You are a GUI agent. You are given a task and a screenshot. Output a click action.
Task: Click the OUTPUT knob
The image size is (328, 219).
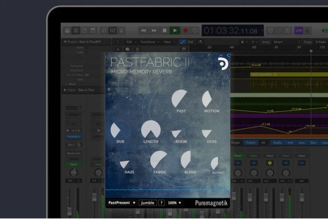[x=218, y=164]
